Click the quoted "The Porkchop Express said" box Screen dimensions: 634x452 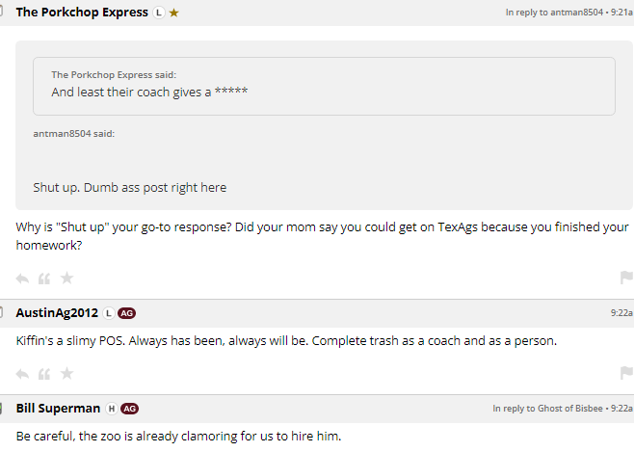(324, 86)
